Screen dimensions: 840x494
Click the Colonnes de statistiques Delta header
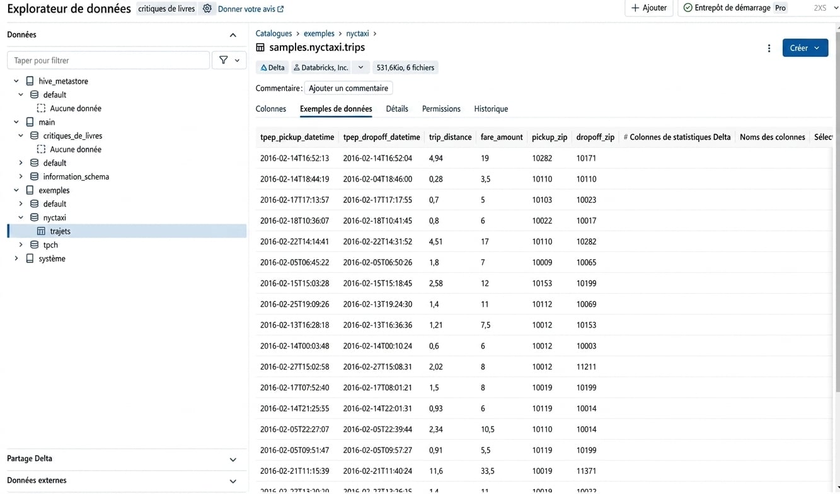pos(677,137)
